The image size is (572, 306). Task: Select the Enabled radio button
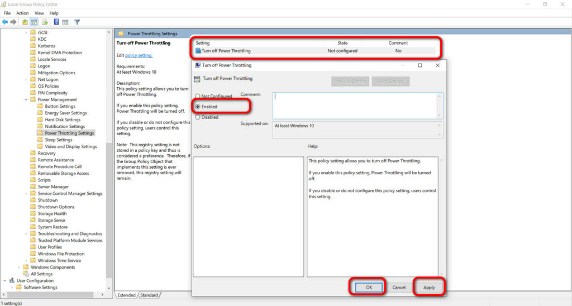198,107
